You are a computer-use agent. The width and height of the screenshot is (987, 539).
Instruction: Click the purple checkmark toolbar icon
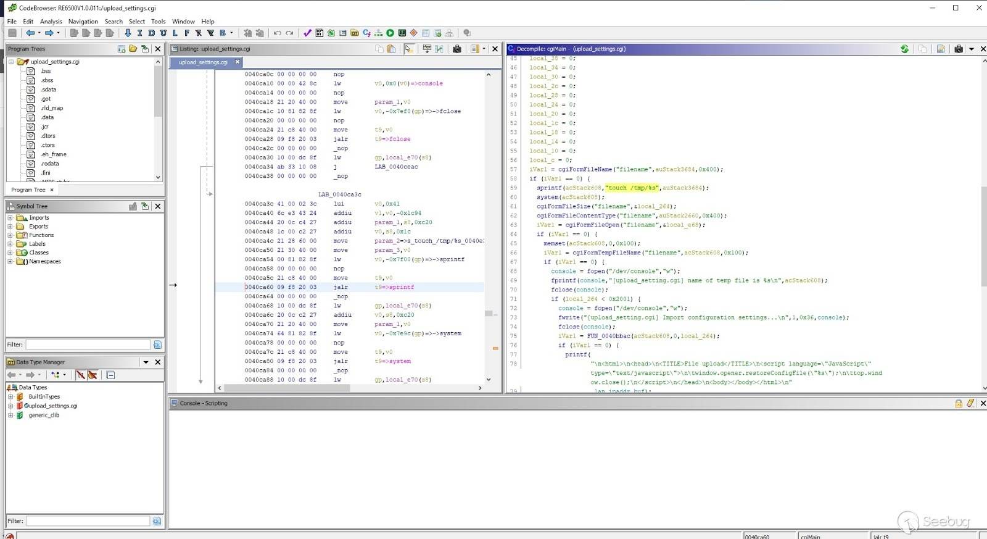(307, 33)
